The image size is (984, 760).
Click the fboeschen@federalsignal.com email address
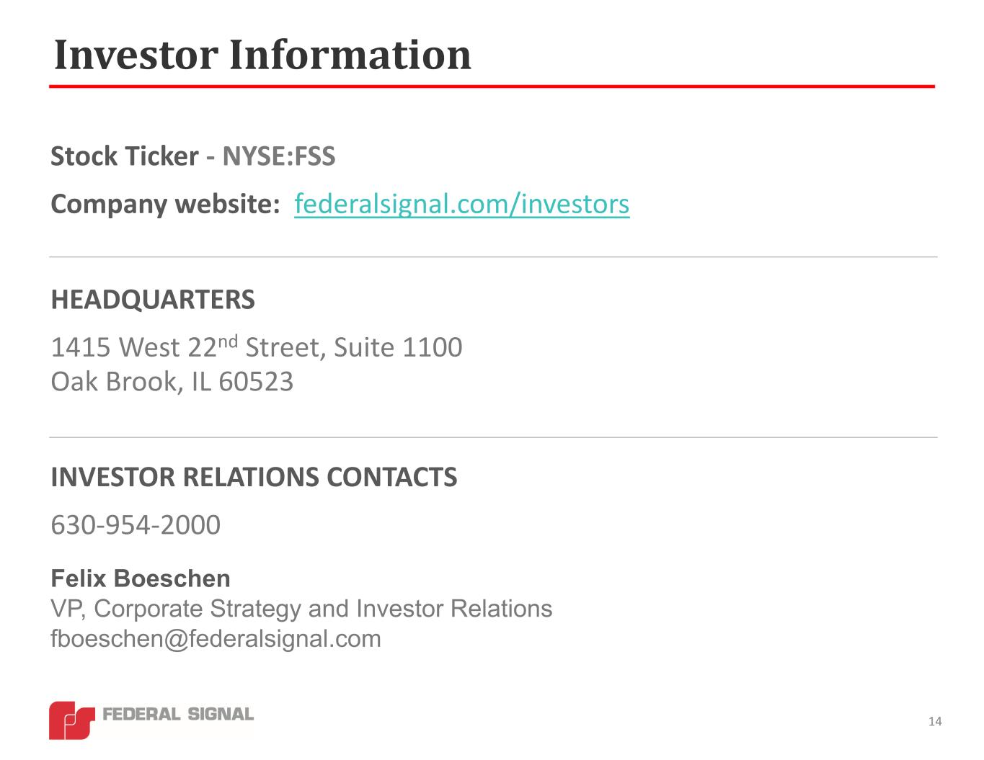tap(216, 638)
